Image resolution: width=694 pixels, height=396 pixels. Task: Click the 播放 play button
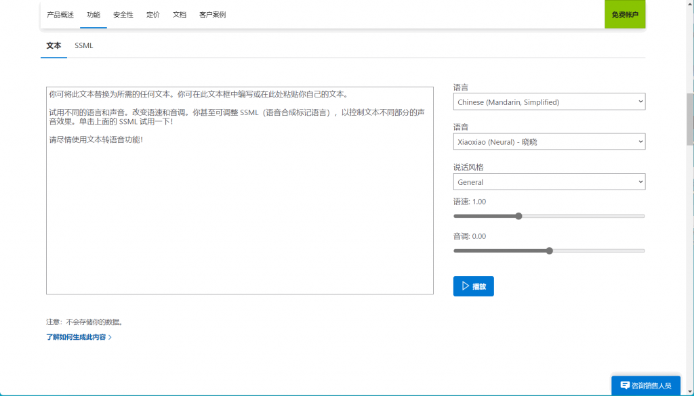tap(473, 286)
